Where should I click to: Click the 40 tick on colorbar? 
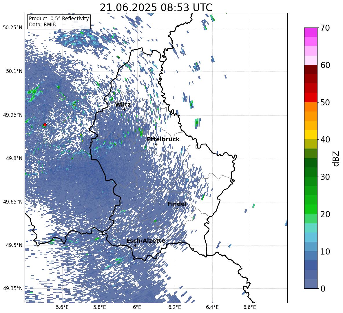pos(325,140)
